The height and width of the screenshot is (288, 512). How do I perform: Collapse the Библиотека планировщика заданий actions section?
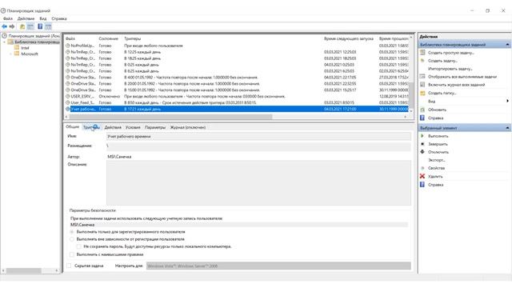coord(507,45)
